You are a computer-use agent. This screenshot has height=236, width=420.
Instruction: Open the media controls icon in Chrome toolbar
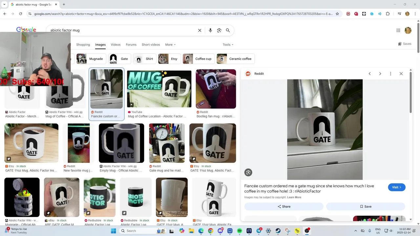point(399,14)
